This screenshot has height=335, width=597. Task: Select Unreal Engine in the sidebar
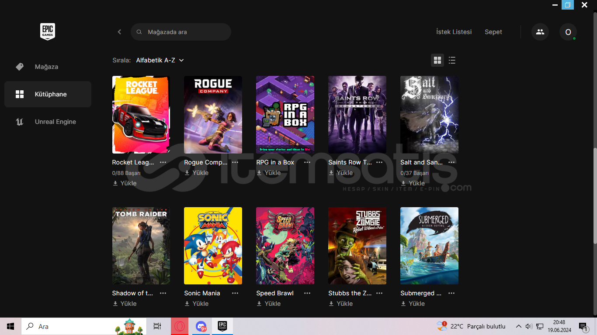coord(55,122)
